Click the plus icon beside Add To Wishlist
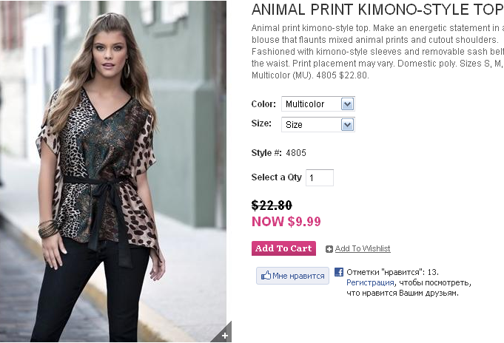This screenshot has width=504, height=343. click(329, 249)
